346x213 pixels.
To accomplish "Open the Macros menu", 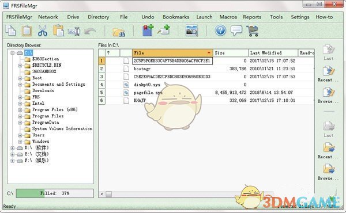I will coord(228,17).
